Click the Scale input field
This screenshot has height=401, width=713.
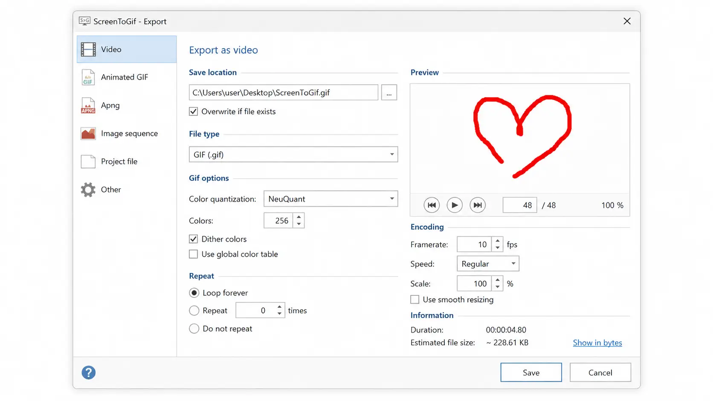point(474,284)
